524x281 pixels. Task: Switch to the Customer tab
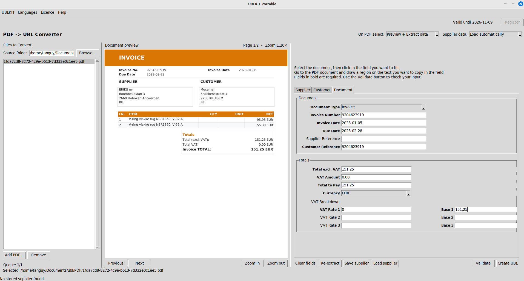[x=322, y=90]
